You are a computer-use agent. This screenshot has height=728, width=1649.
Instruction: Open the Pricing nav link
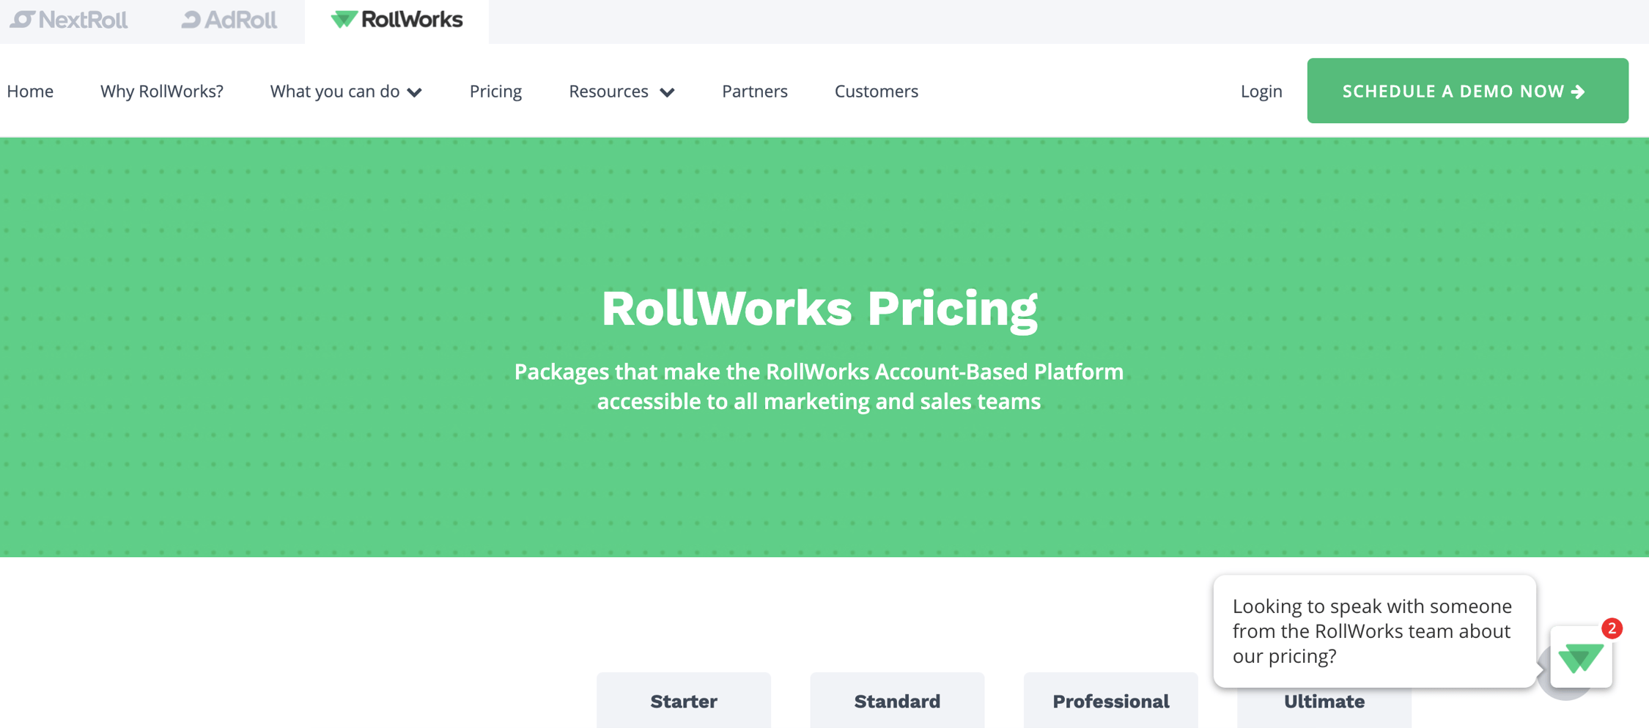point(495,92)
